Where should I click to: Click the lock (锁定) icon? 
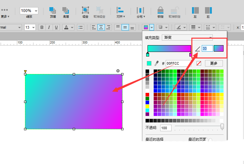point(160,10)
